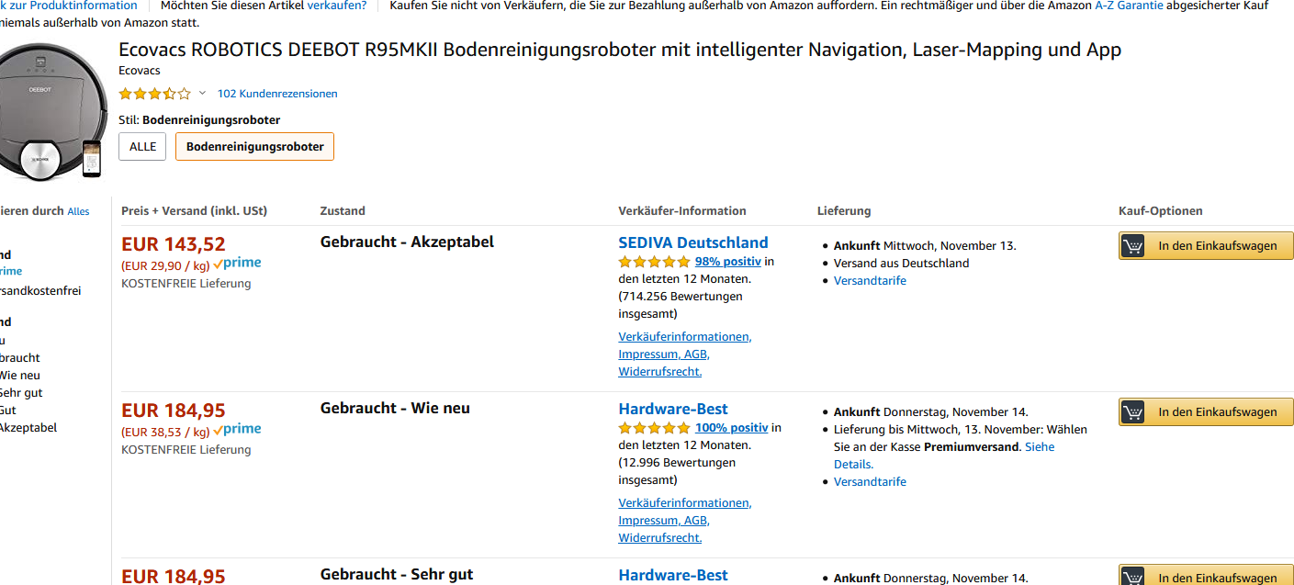Click SEDIVA Deutschland's seller rating stars
The image size is (1294, 585).
pos(654,262)
